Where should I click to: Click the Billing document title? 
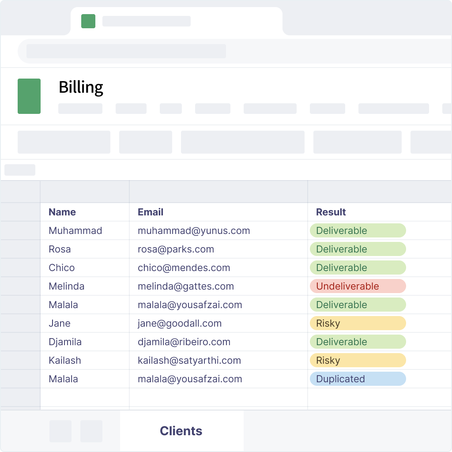[81, 87]
